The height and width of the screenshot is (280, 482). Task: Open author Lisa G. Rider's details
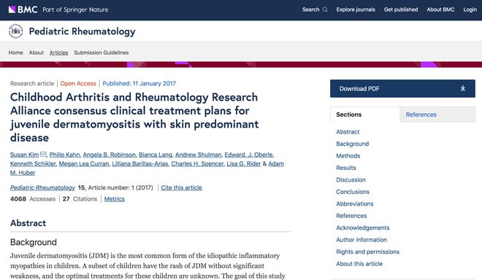(244, 163)
